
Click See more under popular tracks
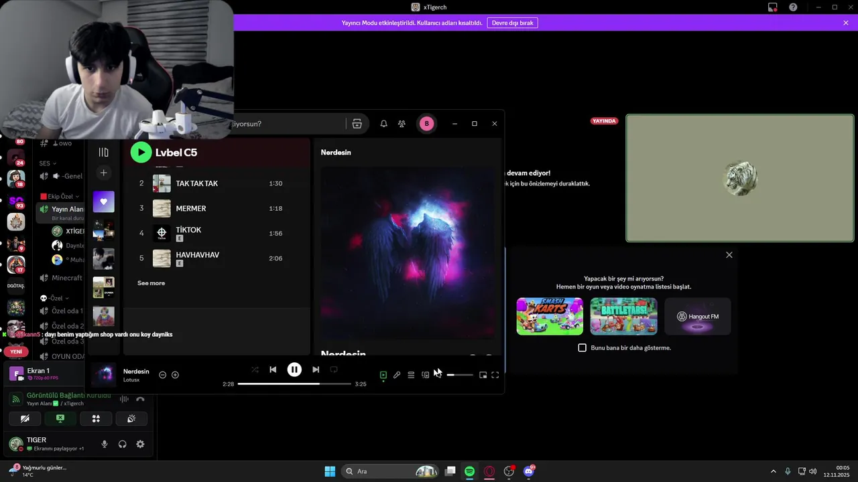point(151,283)
